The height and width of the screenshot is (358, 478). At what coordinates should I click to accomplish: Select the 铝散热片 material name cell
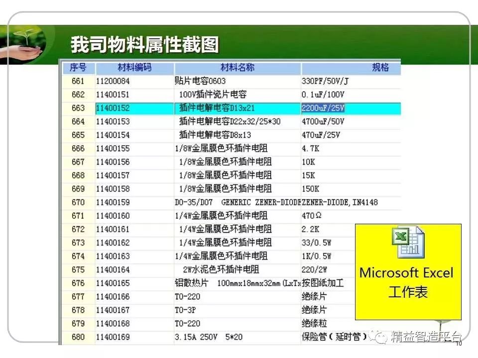pos(237,283)
